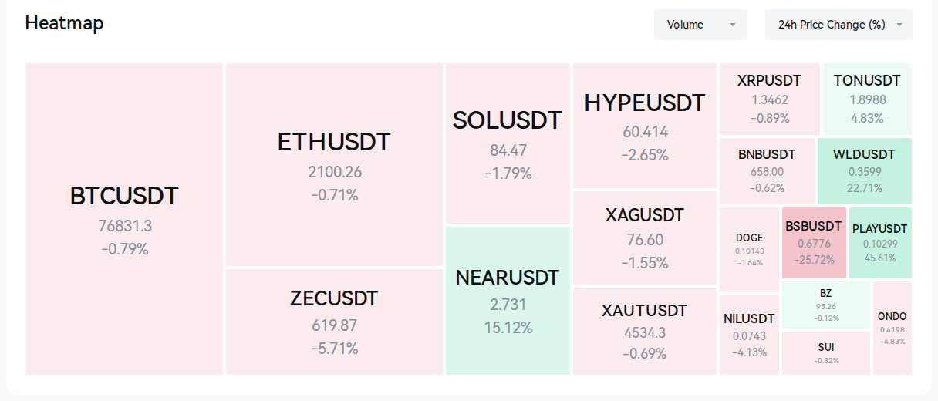Click the HYPEUSDT tile
Image resolution: width=938 pixels, height=401 pixels.
coord(645,126)
